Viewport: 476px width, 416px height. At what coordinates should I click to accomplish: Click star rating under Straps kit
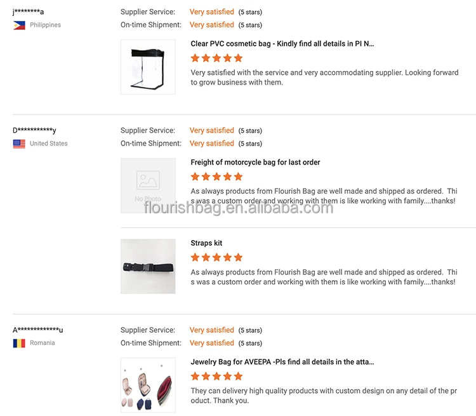point(216,257)
